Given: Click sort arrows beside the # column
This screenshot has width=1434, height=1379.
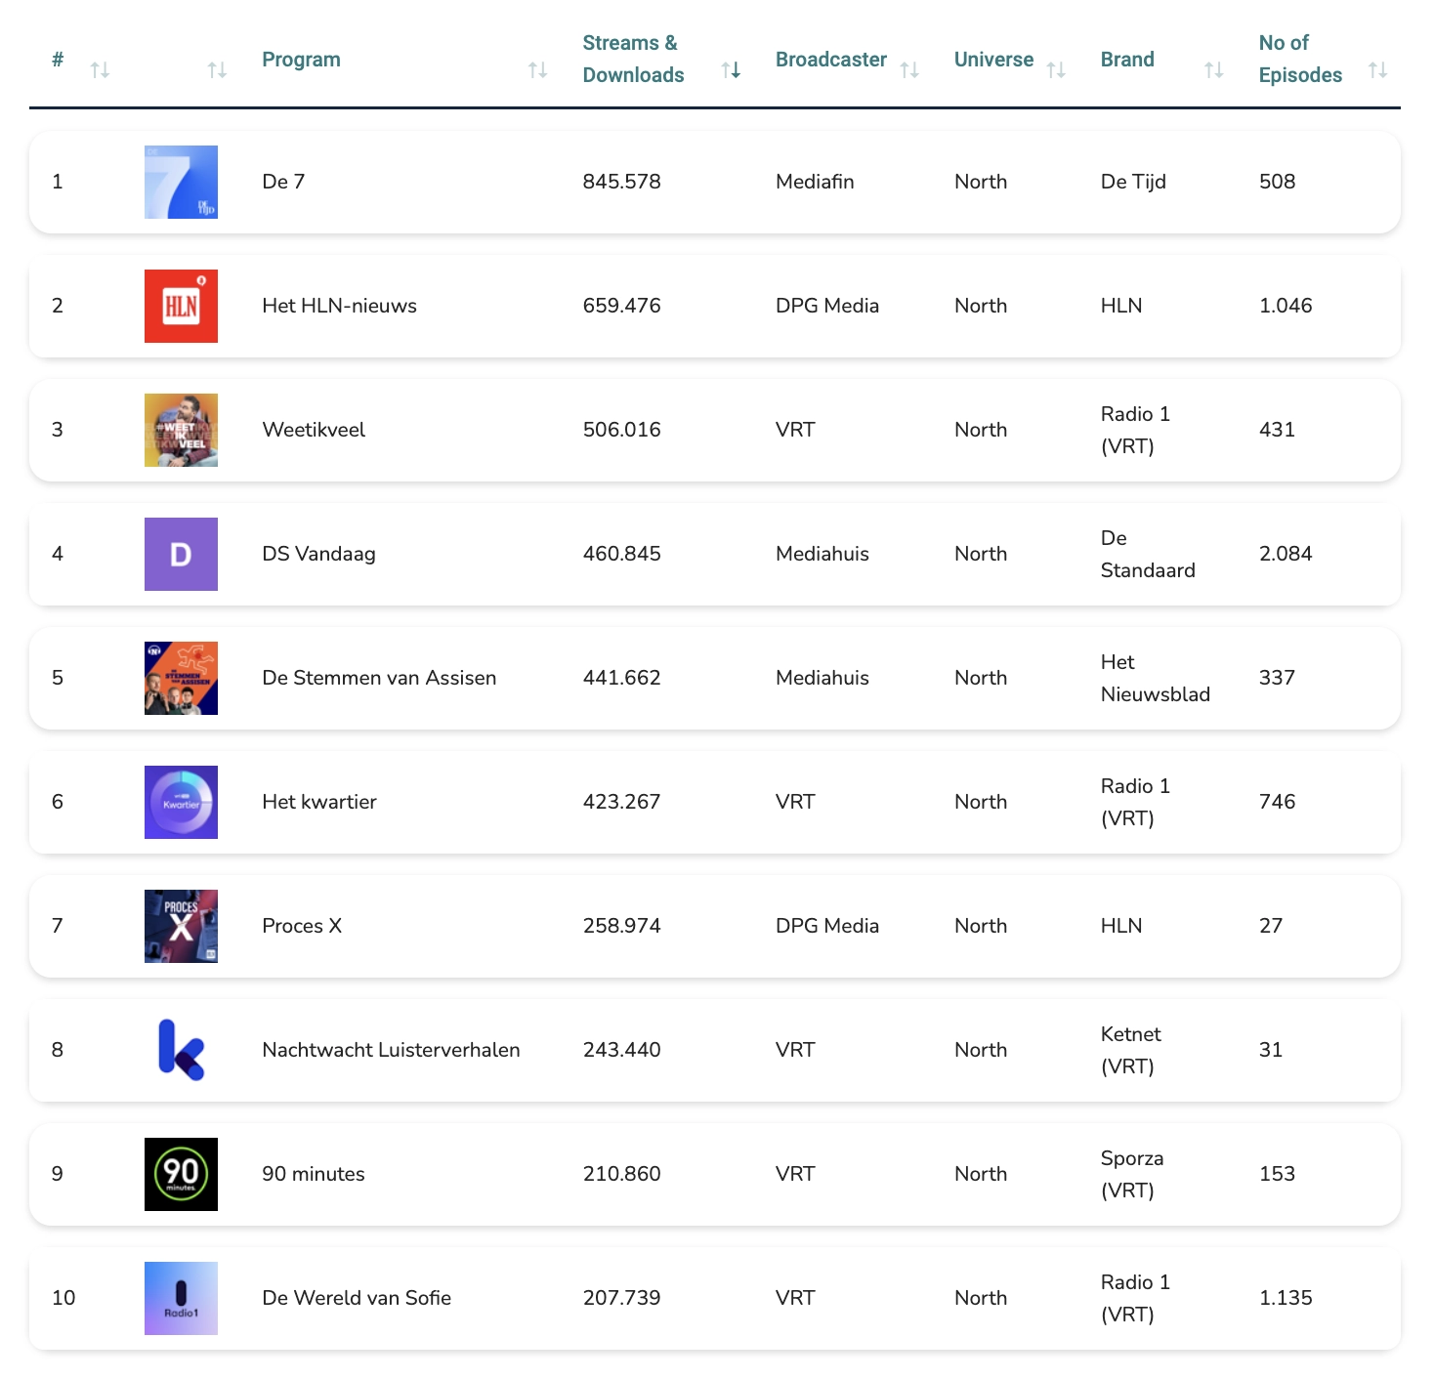Looking at the screenshot, I should click(x=100, y=70).
